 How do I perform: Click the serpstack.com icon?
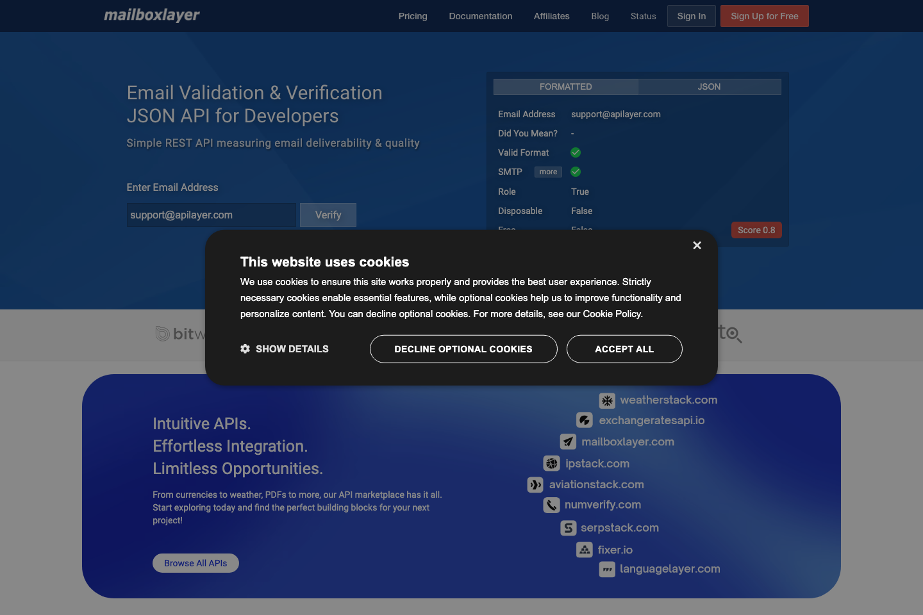pyautogui.click(x=568, y=528)
